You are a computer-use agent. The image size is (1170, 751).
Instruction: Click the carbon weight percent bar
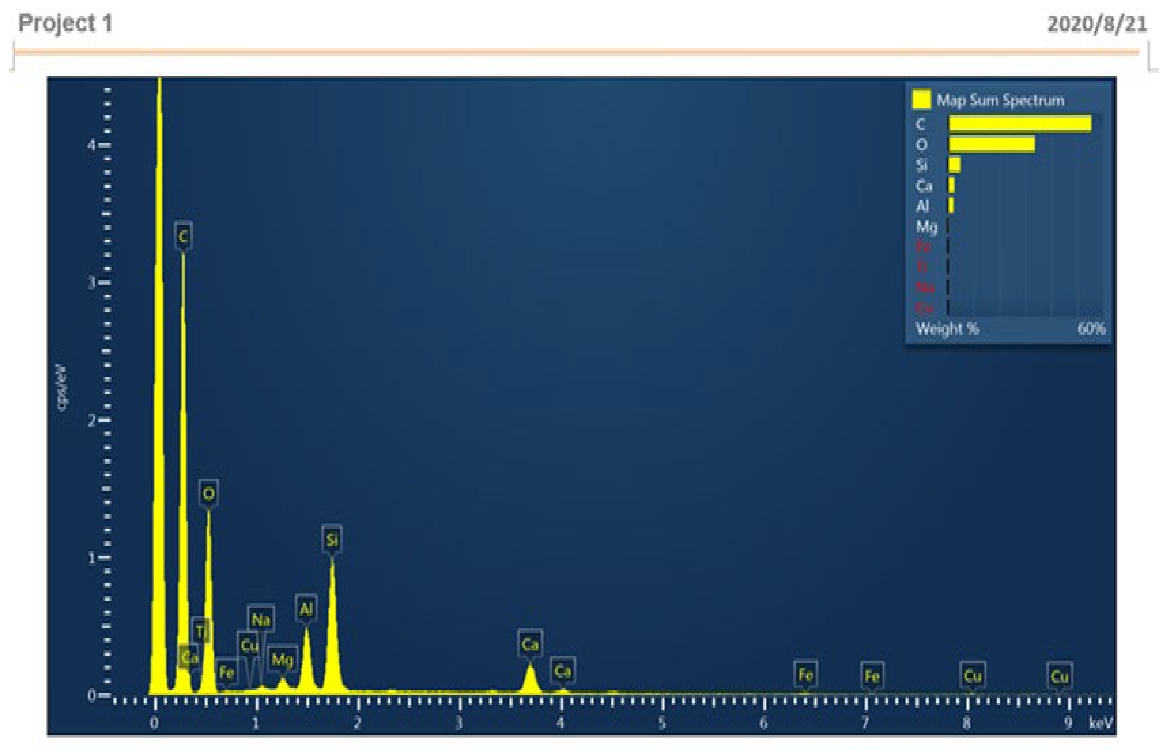pyautogui.click(x=1020, y=124)
